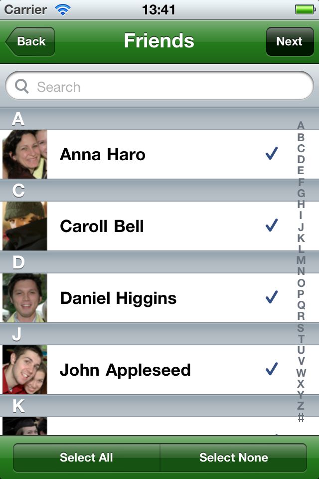Go back using the Back button
The width and height of the screenshot is (319, 479).
pyautogui.click(x=30, y=41)
